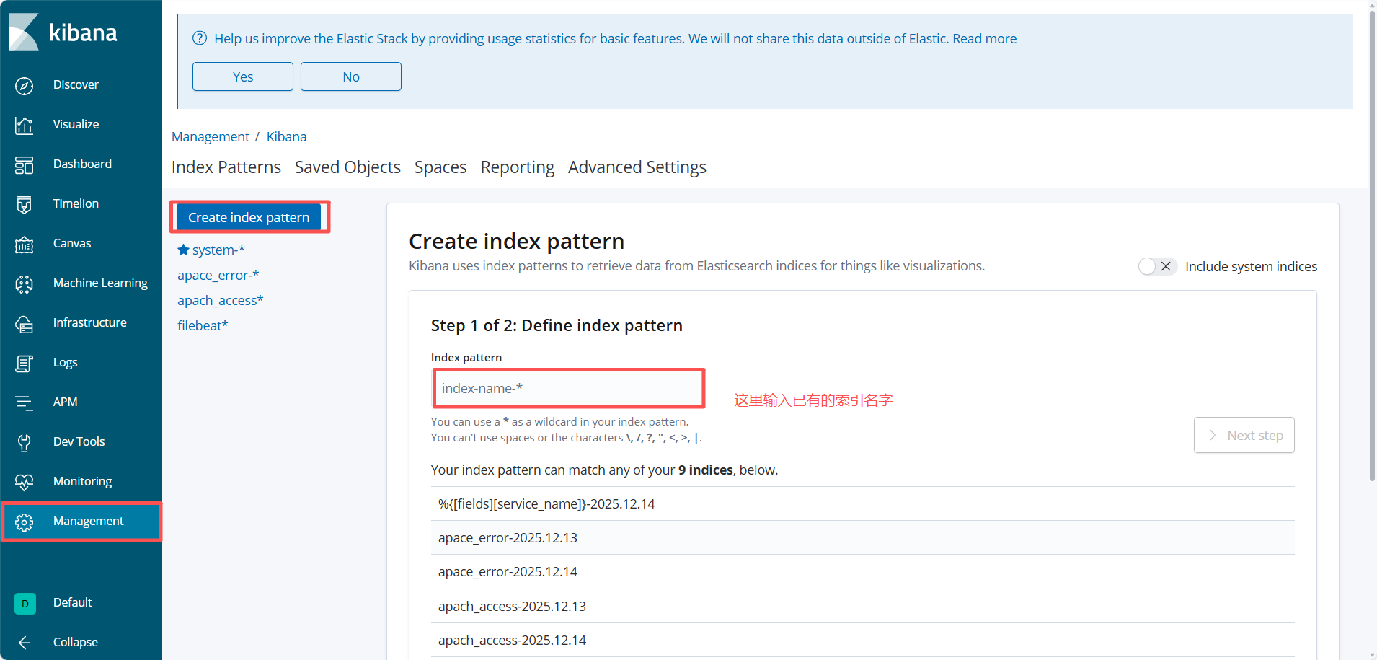Open the Spaces tab
This screenshot has height=660, width=1377.
440,167
